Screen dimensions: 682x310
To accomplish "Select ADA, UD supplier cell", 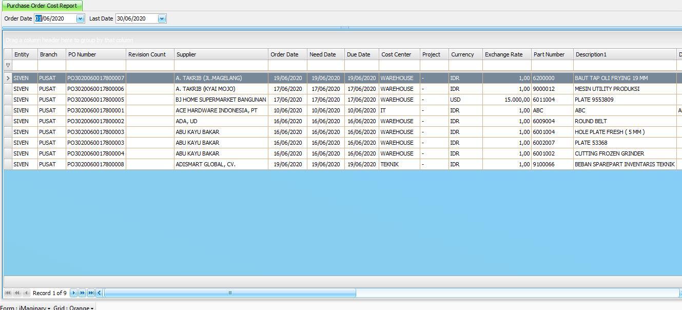I will tap(221, 121).
